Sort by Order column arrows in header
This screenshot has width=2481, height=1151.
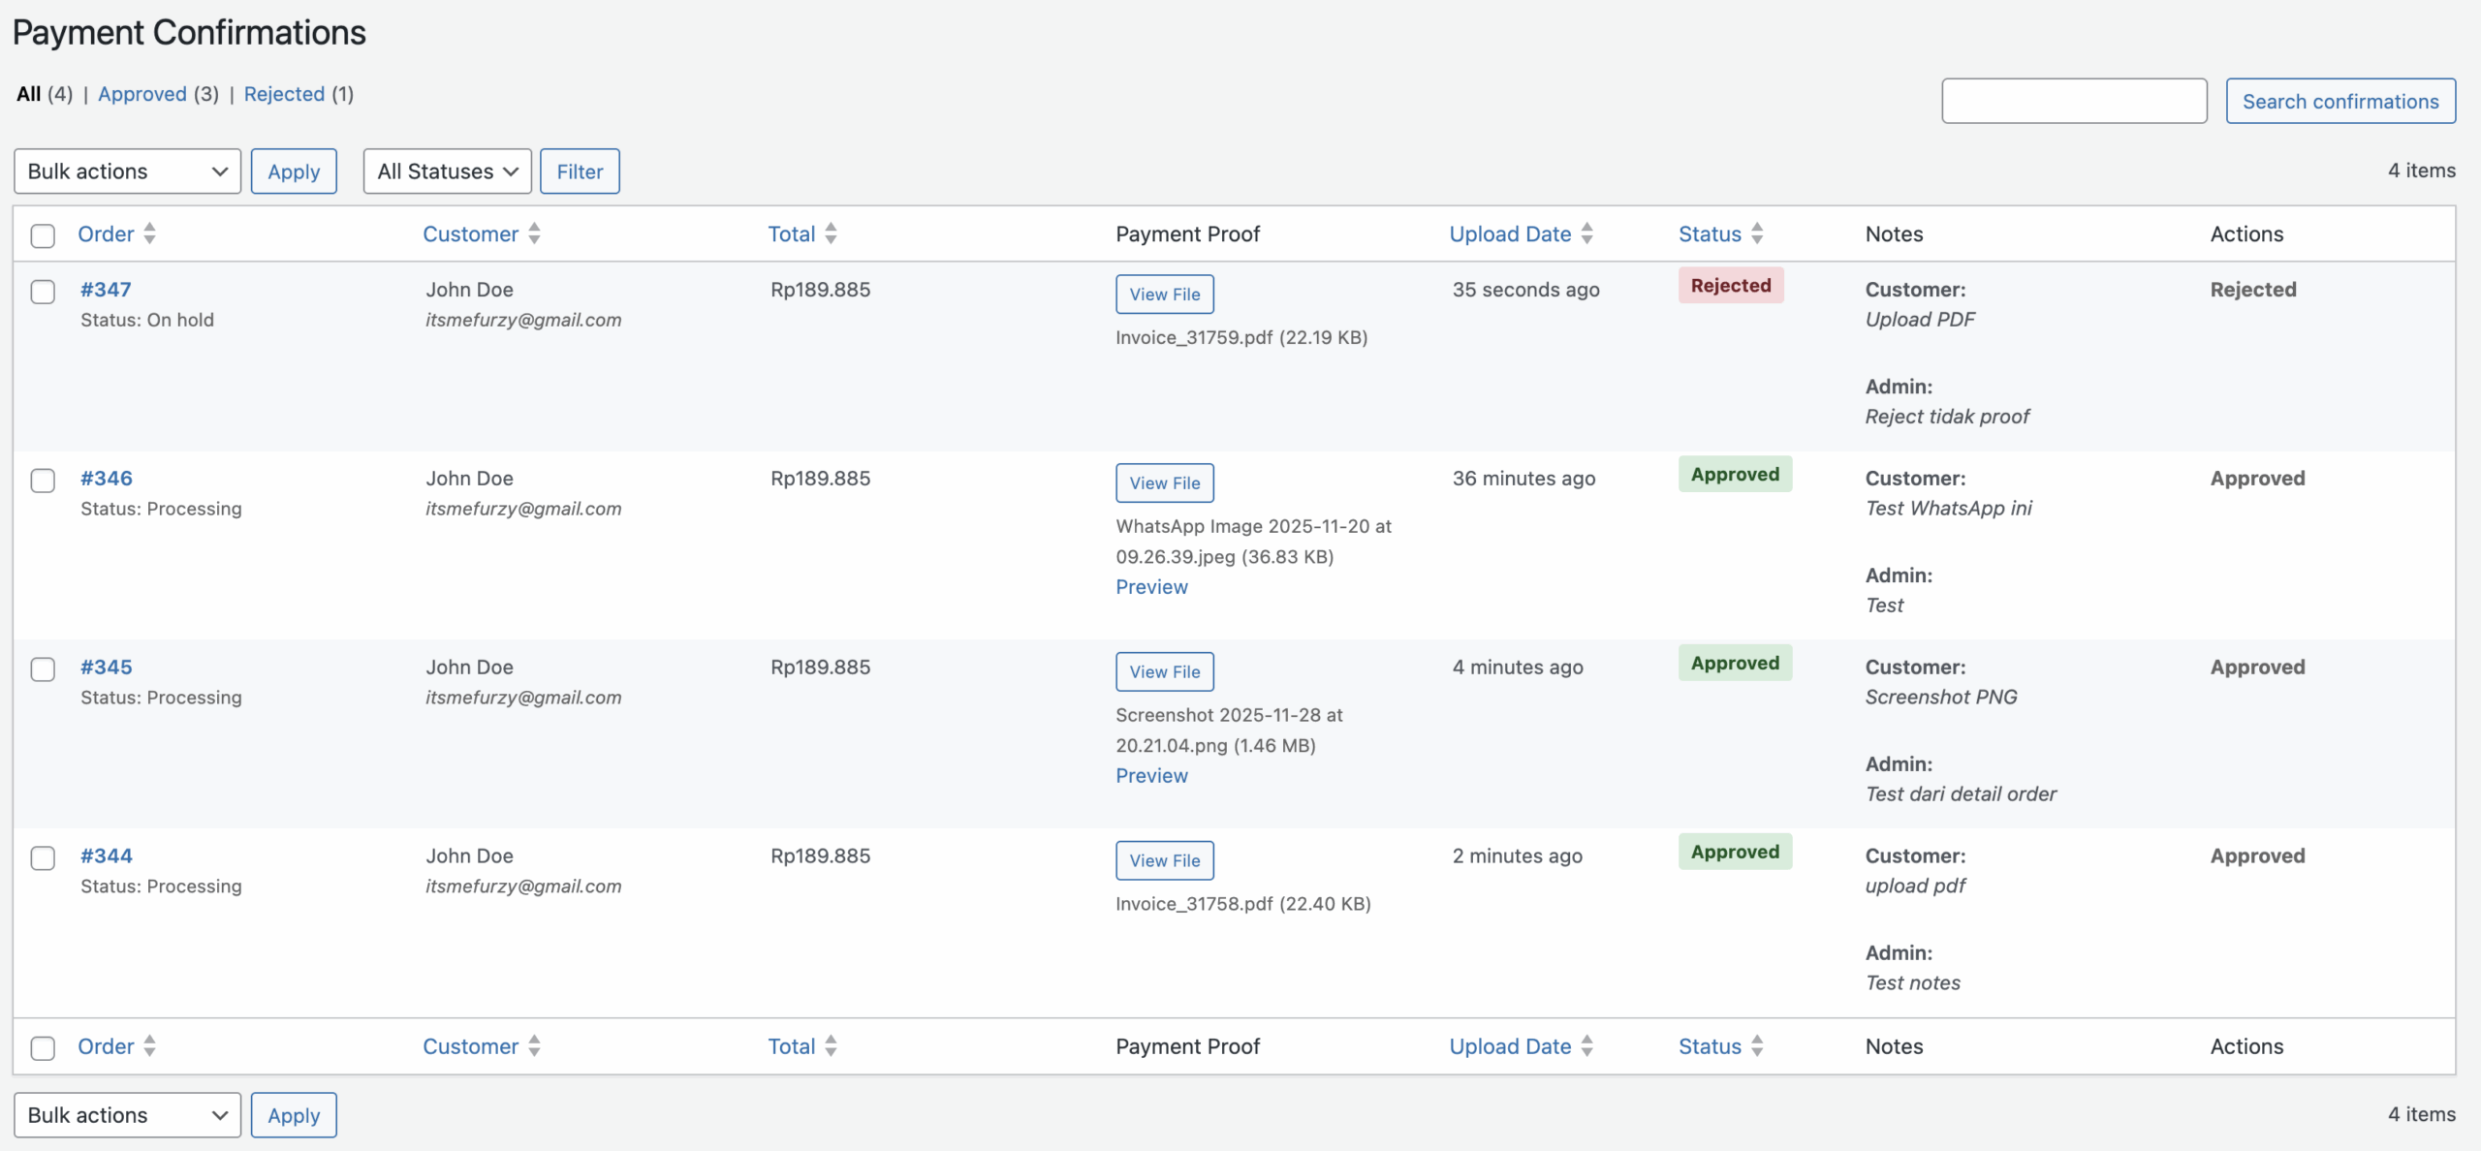(x=149, y=233)
